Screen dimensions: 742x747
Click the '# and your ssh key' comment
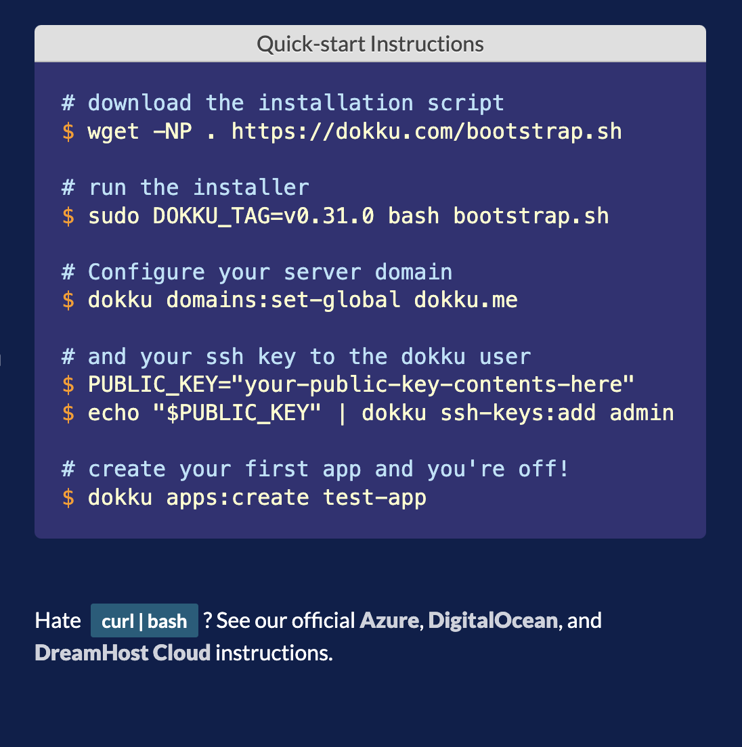tap(297, 357)
